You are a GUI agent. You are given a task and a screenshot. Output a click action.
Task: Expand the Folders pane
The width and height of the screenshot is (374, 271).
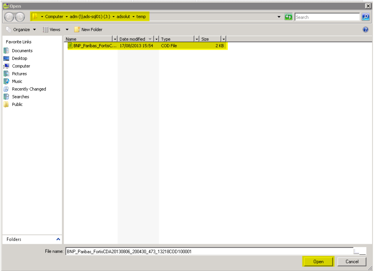pos(58,239)
